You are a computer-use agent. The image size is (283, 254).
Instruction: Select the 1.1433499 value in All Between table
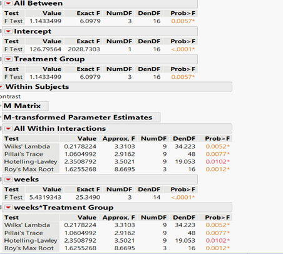pyautogui.click(x=46, y=21)
